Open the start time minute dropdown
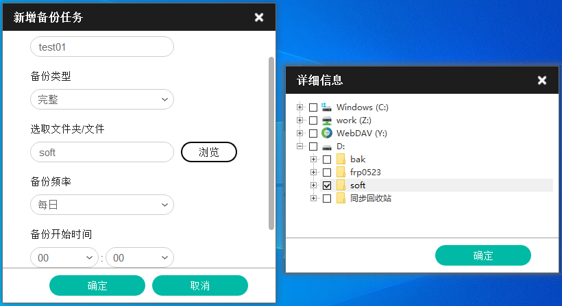 140,257
